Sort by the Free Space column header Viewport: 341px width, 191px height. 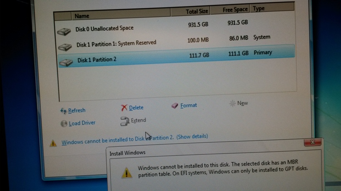coord(230,10)
